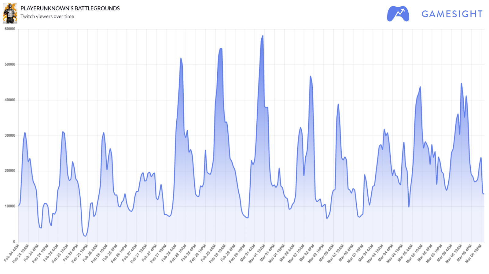Screen dimensions: 489x274
Task: Click the 'Feb 24 10PM' axis label
Action: pyautogui.click(x=41, y=253)
